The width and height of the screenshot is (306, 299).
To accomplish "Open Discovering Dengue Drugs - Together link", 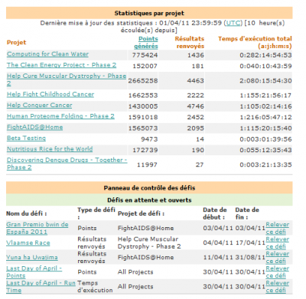I will tap(67, 164).
